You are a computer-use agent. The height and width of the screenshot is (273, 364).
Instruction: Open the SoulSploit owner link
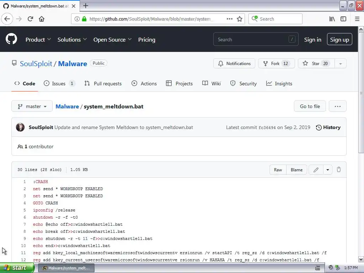coord(36,64)
